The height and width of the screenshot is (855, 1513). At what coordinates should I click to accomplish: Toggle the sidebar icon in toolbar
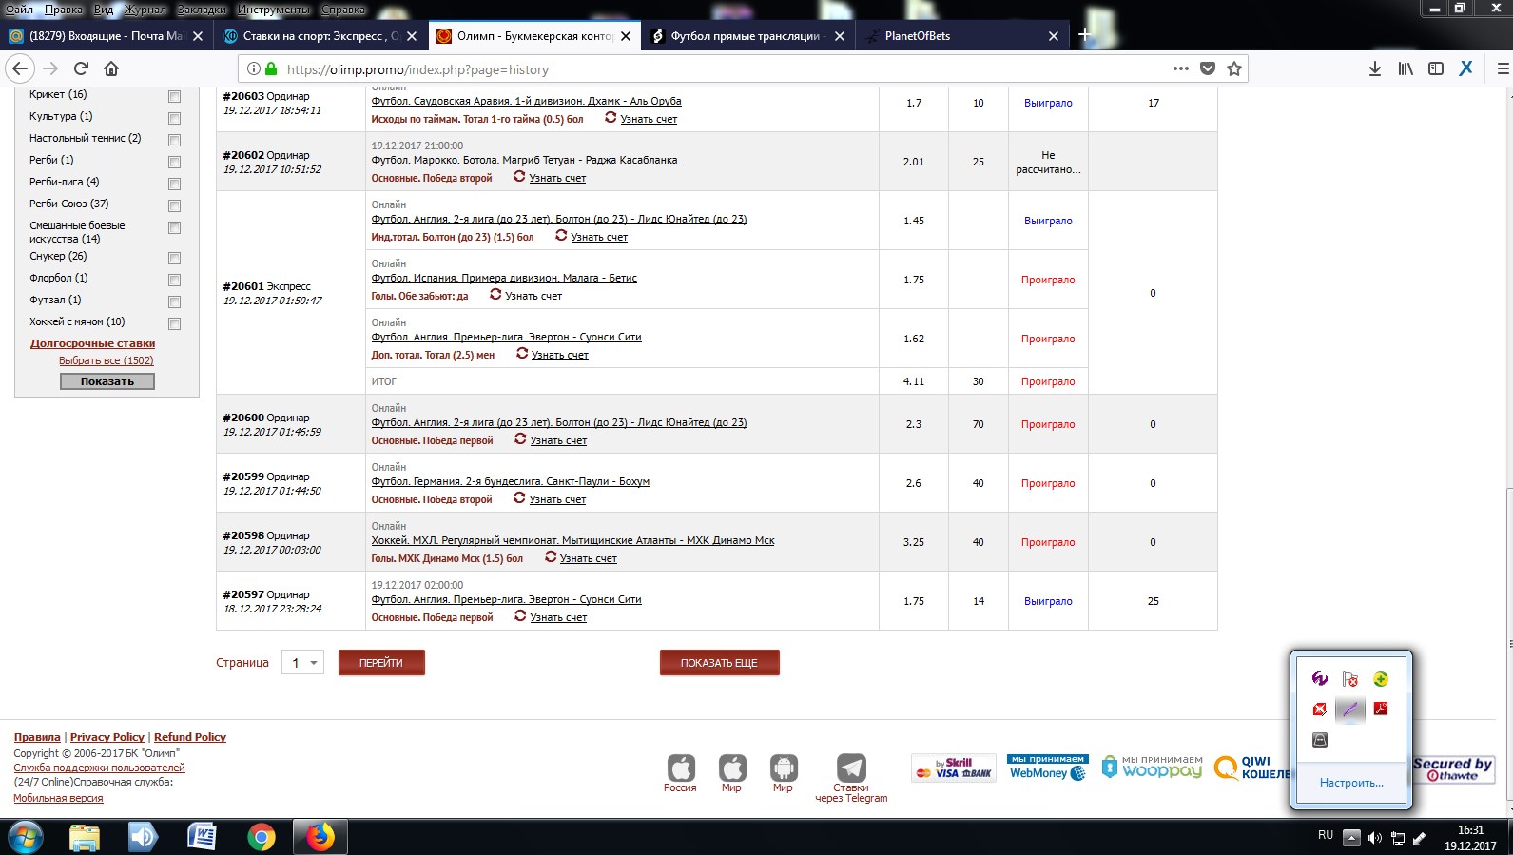coord(1436,68)
